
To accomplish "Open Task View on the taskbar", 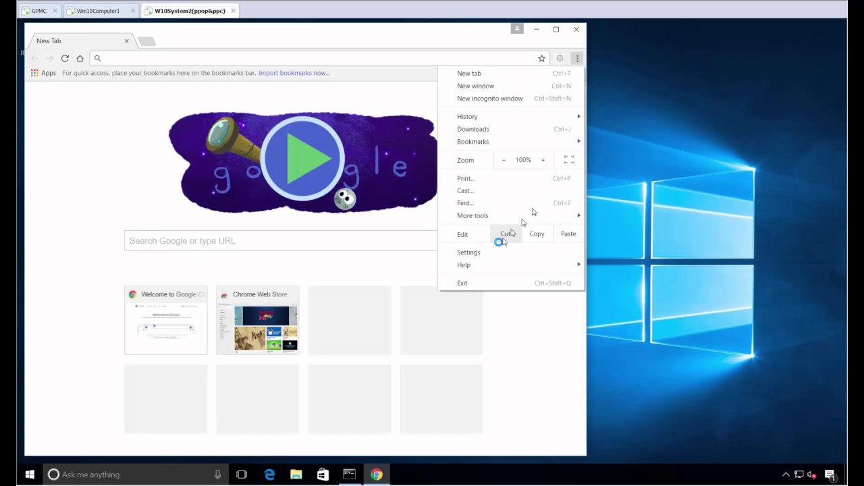I will 242,475.
